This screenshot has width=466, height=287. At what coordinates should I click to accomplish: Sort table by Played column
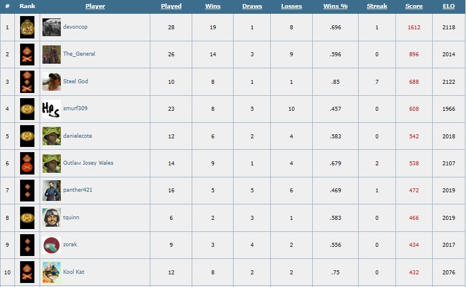pos(171,6)
